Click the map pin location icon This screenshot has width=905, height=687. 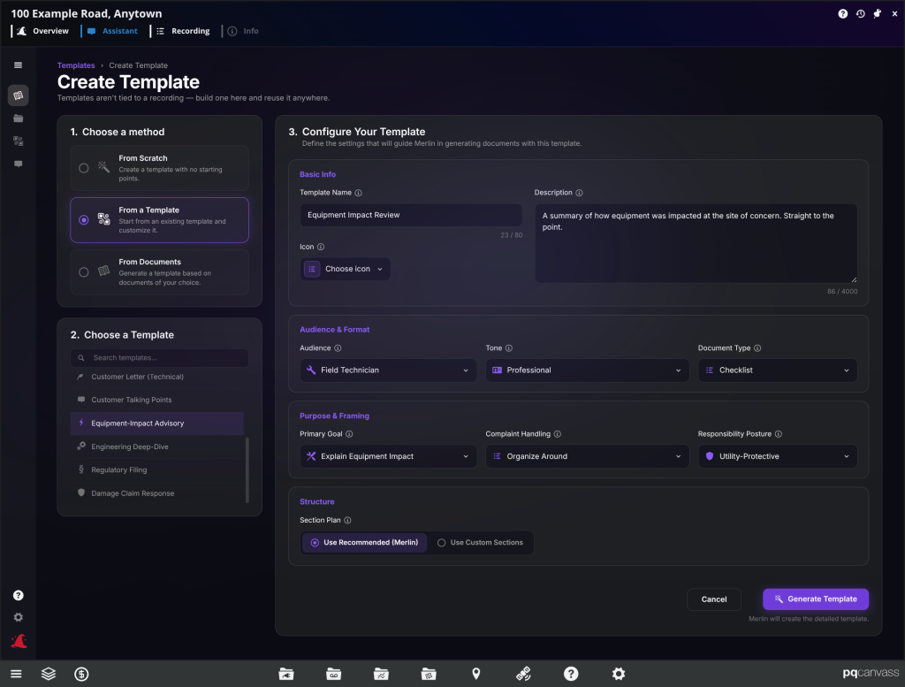476,674
